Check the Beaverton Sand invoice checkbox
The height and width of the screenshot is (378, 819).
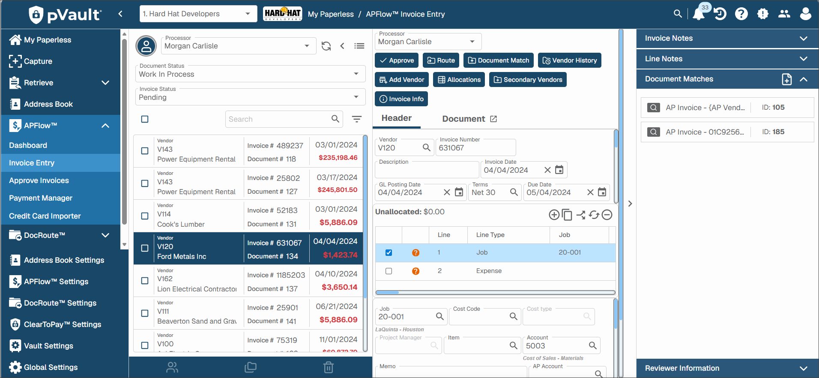coord(145,313)
